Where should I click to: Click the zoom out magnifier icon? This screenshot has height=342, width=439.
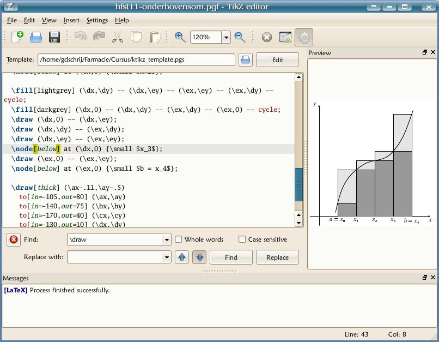click(x=240, y=37)
